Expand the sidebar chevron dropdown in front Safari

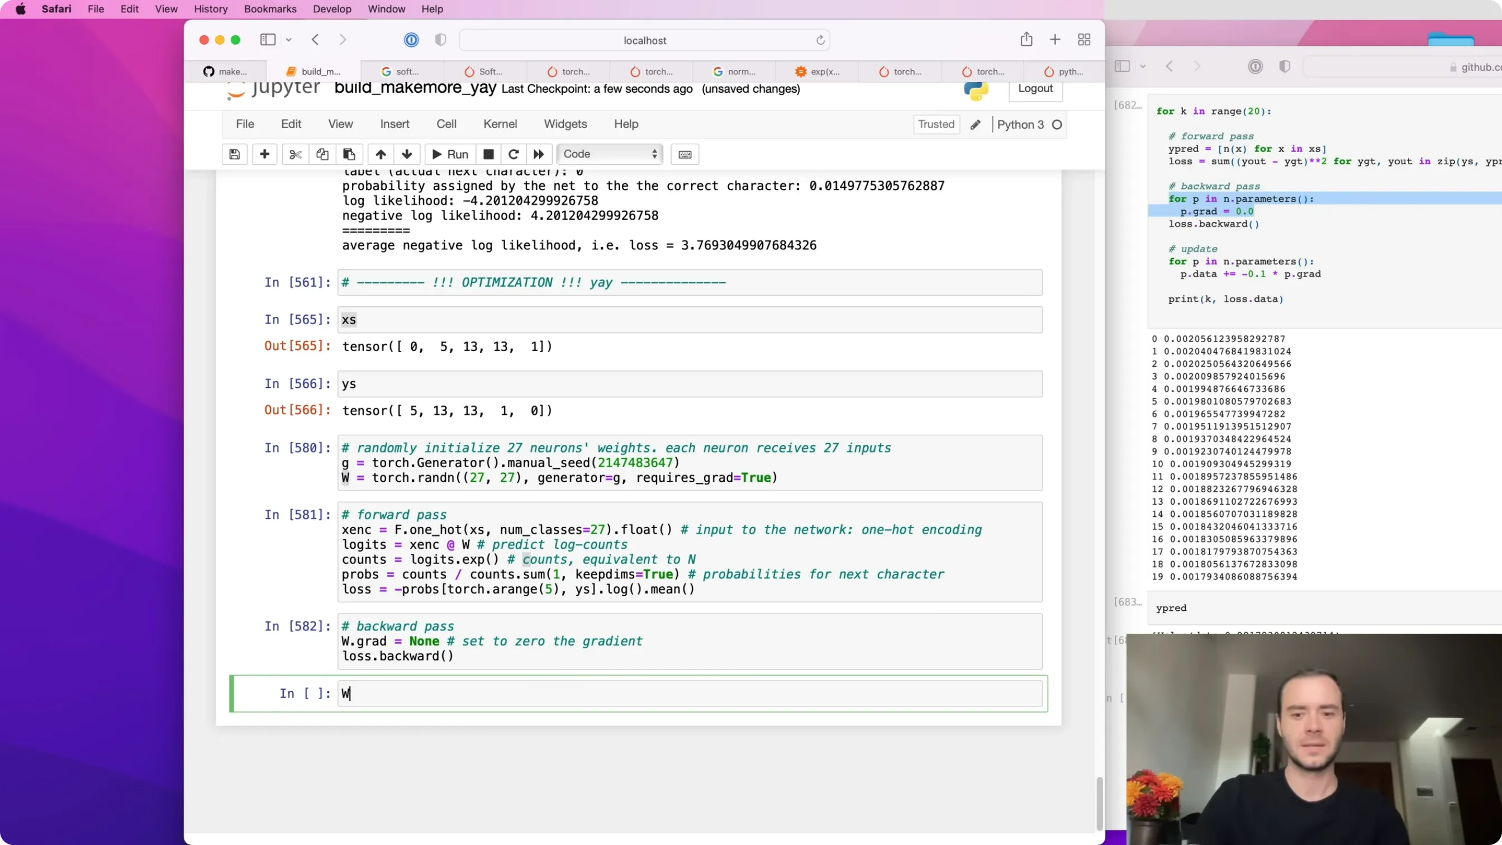(x=289, y=40)
